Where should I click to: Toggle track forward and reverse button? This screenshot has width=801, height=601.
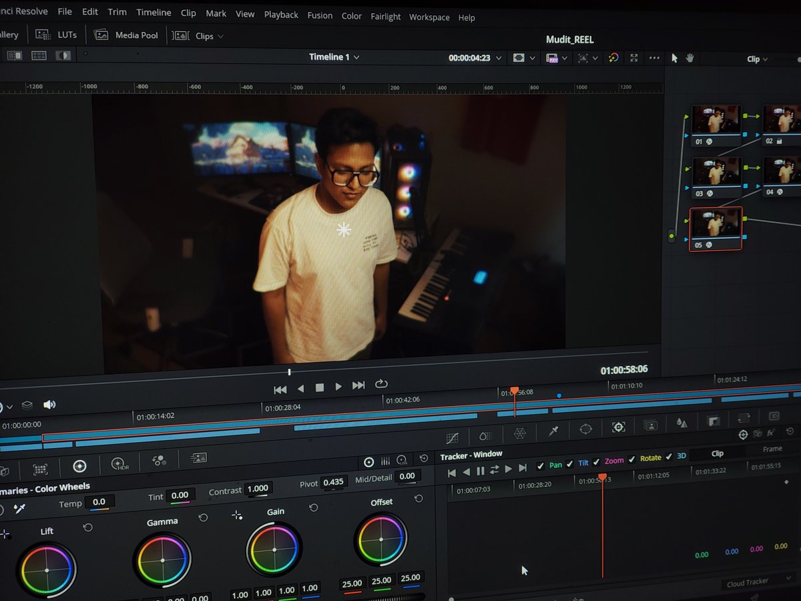tap(494, 469)
